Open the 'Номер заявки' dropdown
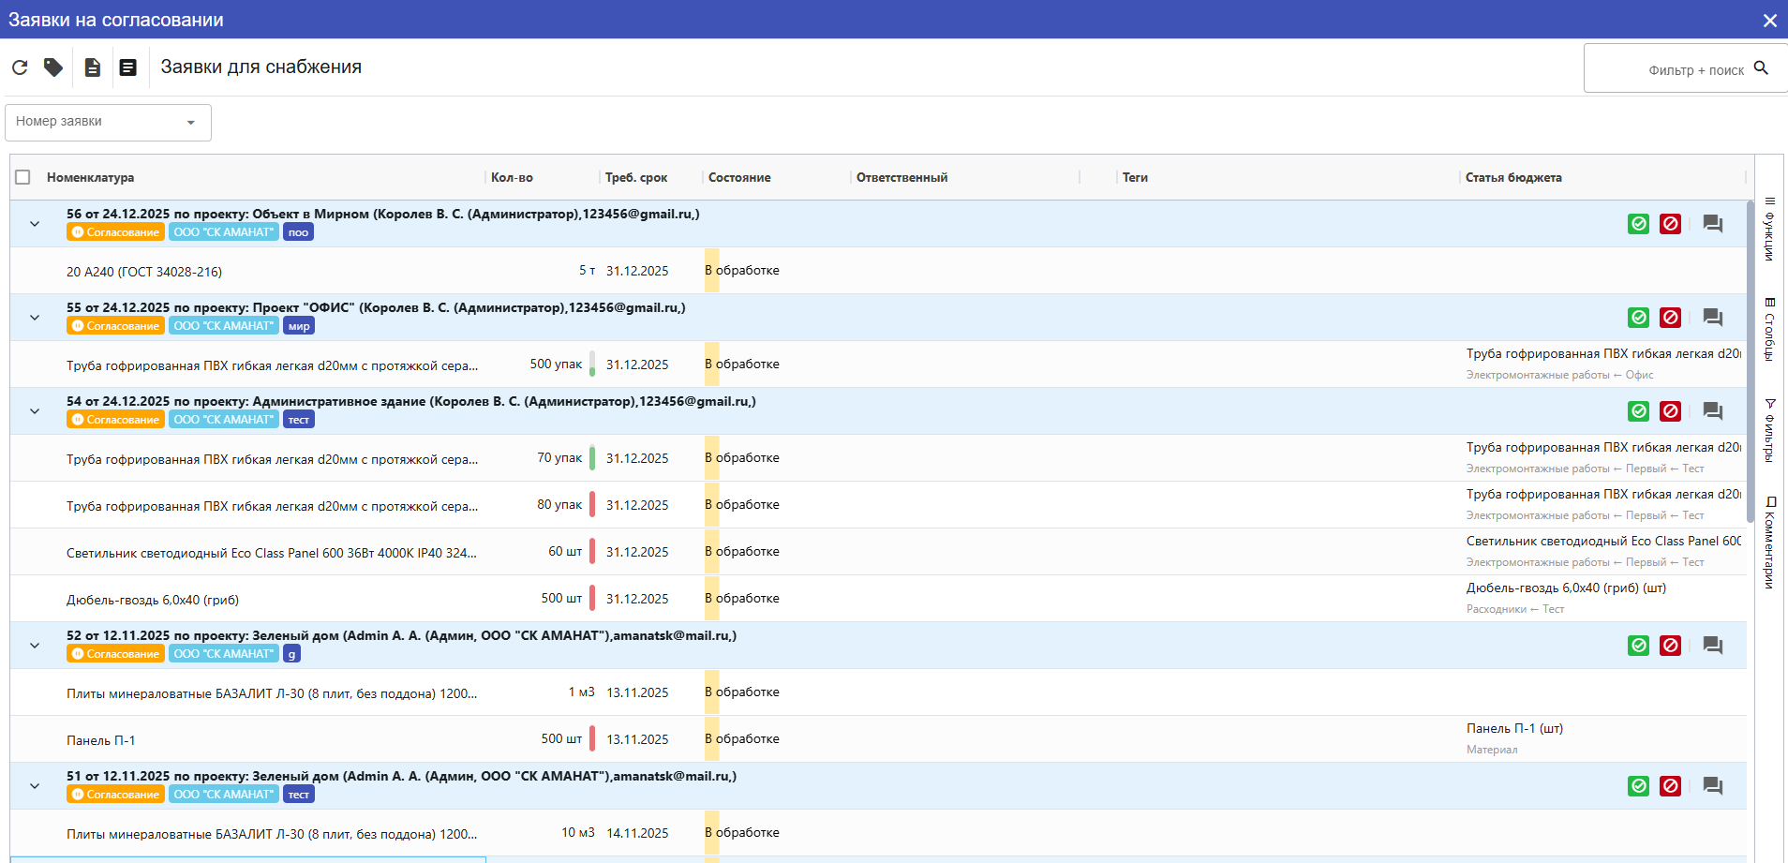The height and width of the screenshot is (863, 1788). (x=108, y=122)
